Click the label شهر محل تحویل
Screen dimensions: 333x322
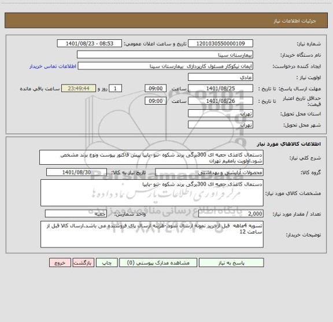pyautogui.click(x=302, y=125)
